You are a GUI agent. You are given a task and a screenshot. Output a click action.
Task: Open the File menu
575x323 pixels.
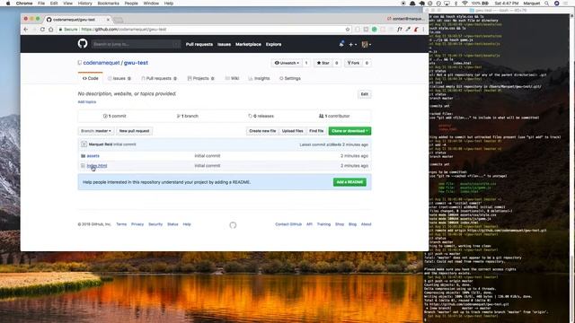pos(41,4)
